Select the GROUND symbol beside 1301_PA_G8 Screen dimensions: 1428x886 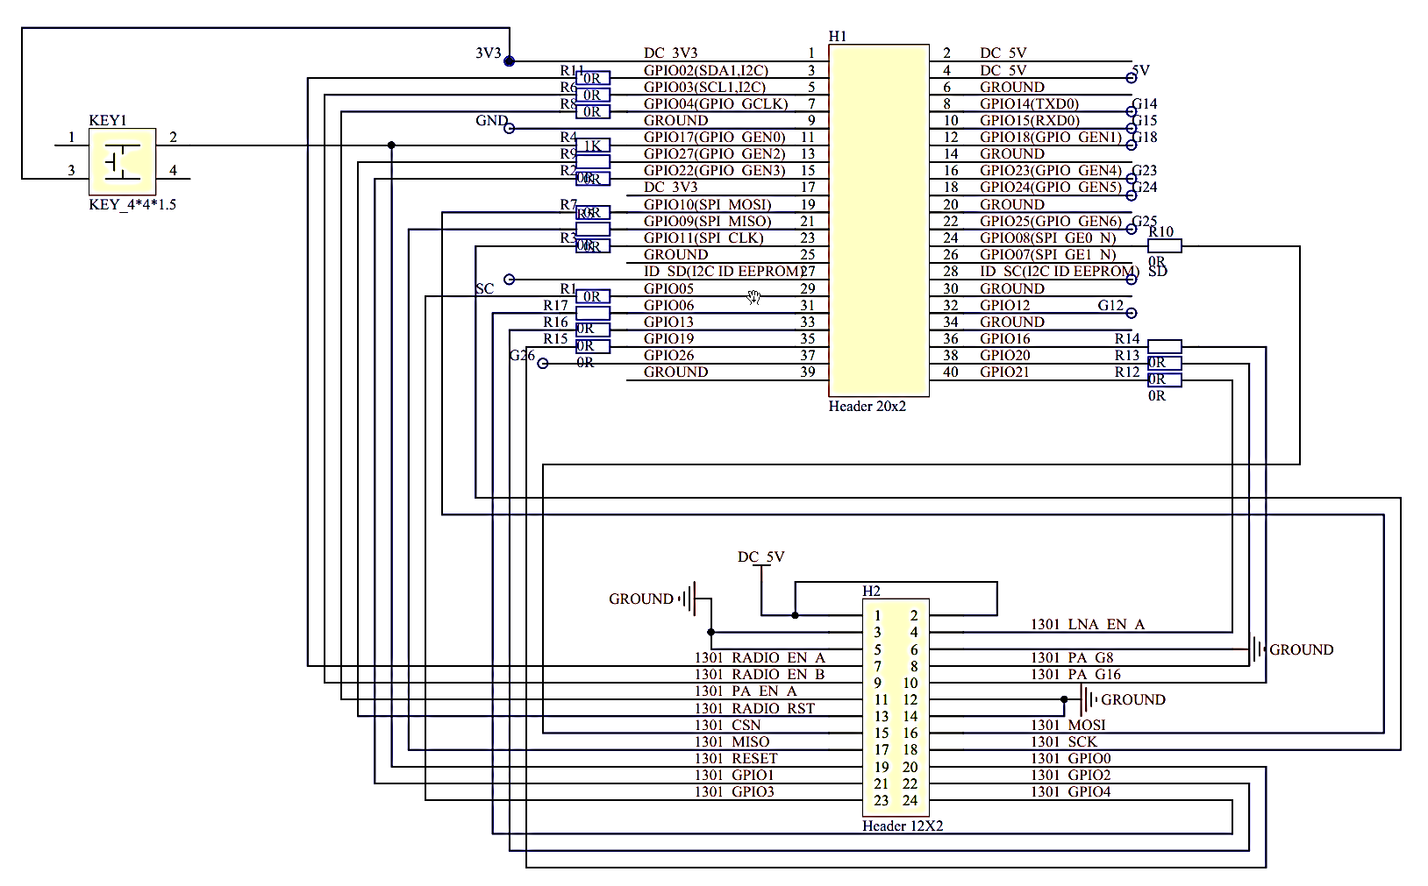tap(1259, 649)
